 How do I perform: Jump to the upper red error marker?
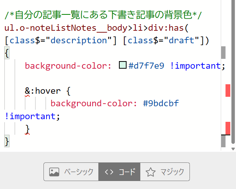(x=228, y=90)
